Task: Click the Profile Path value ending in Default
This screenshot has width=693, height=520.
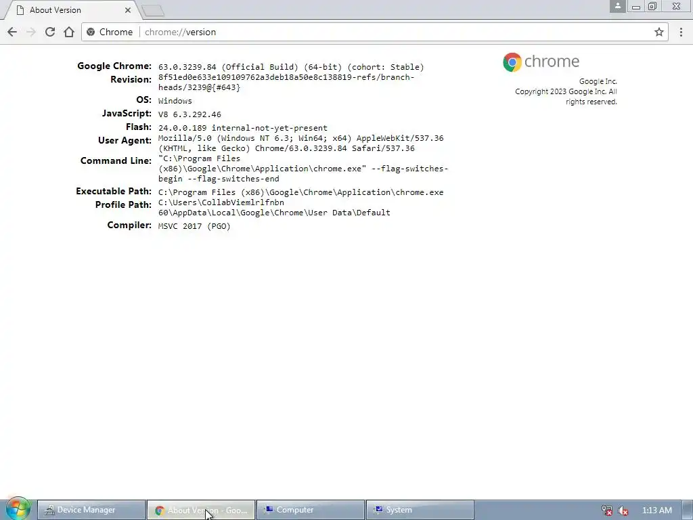Action: pos(274,207)
